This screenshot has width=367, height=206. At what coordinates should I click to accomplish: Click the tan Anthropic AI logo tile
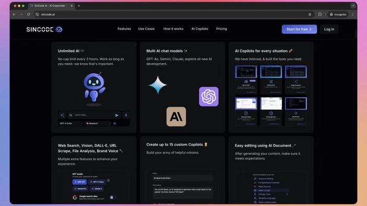pyautogui.click(x=176, y=117)
